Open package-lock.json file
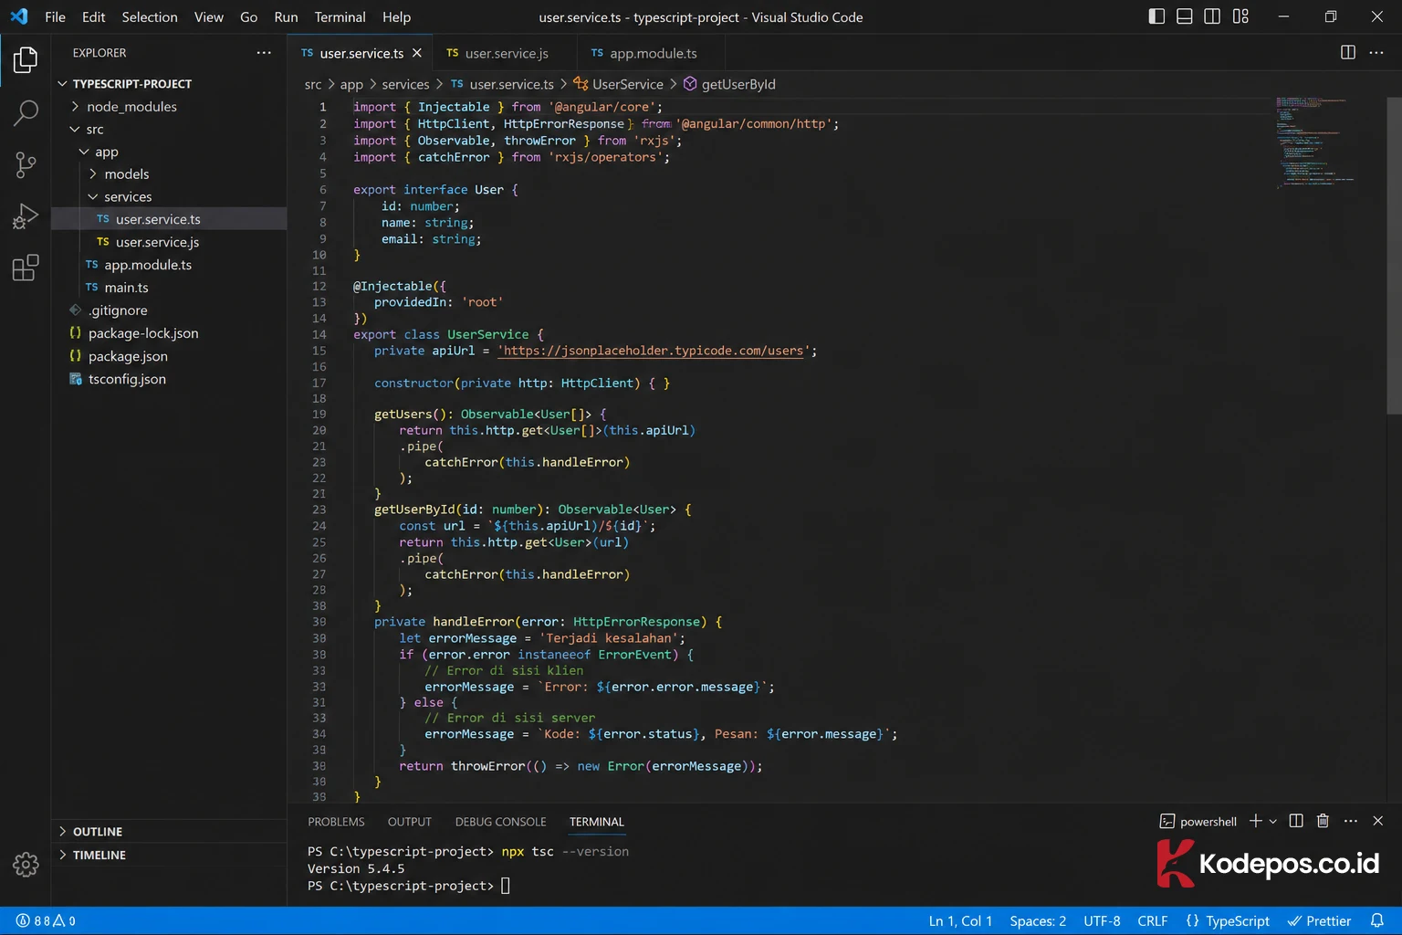The width and height of the screenshot is (1402, 935). 169,333
